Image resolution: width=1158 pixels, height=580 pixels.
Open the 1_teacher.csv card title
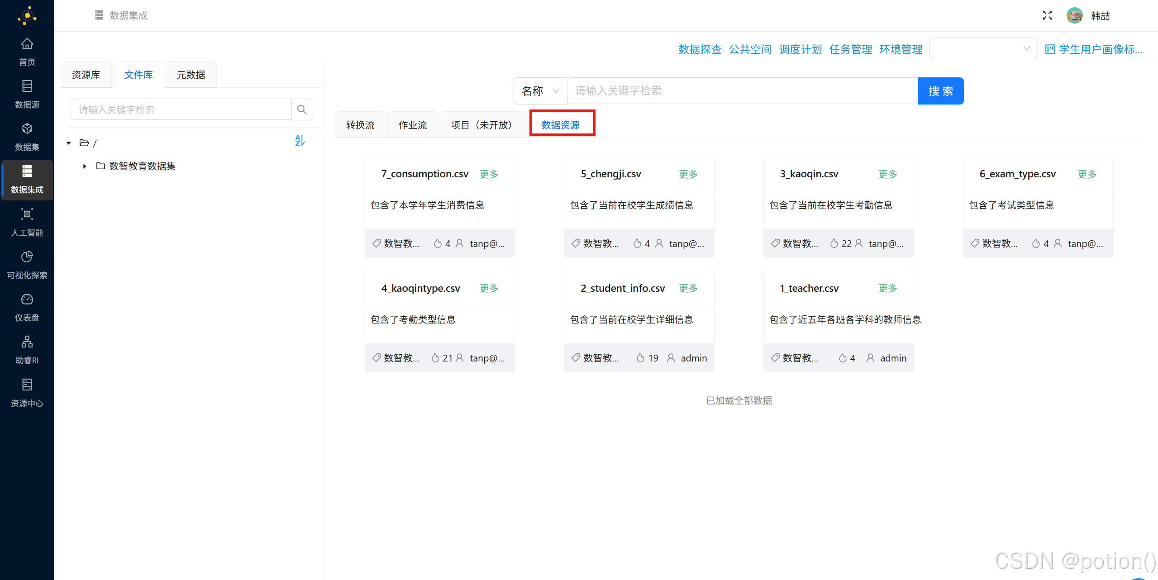click(809, 288)
